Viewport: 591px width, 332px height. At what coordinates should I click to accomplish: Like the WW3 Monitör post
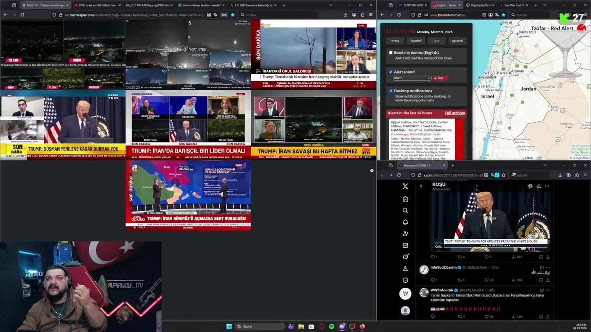coord(486,317)
